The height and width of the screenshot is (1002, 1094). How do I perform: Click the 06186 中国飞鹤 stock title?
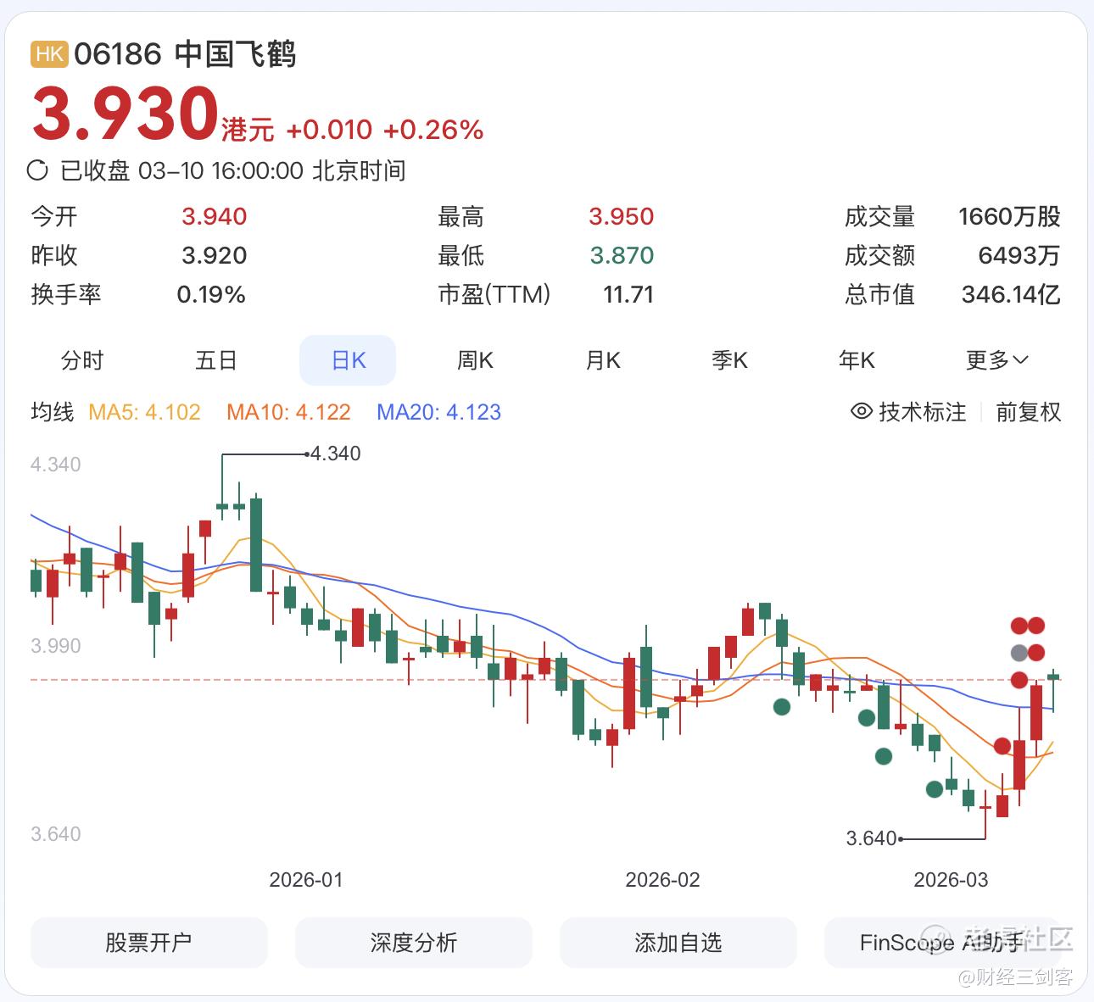[x=185, y=54]
